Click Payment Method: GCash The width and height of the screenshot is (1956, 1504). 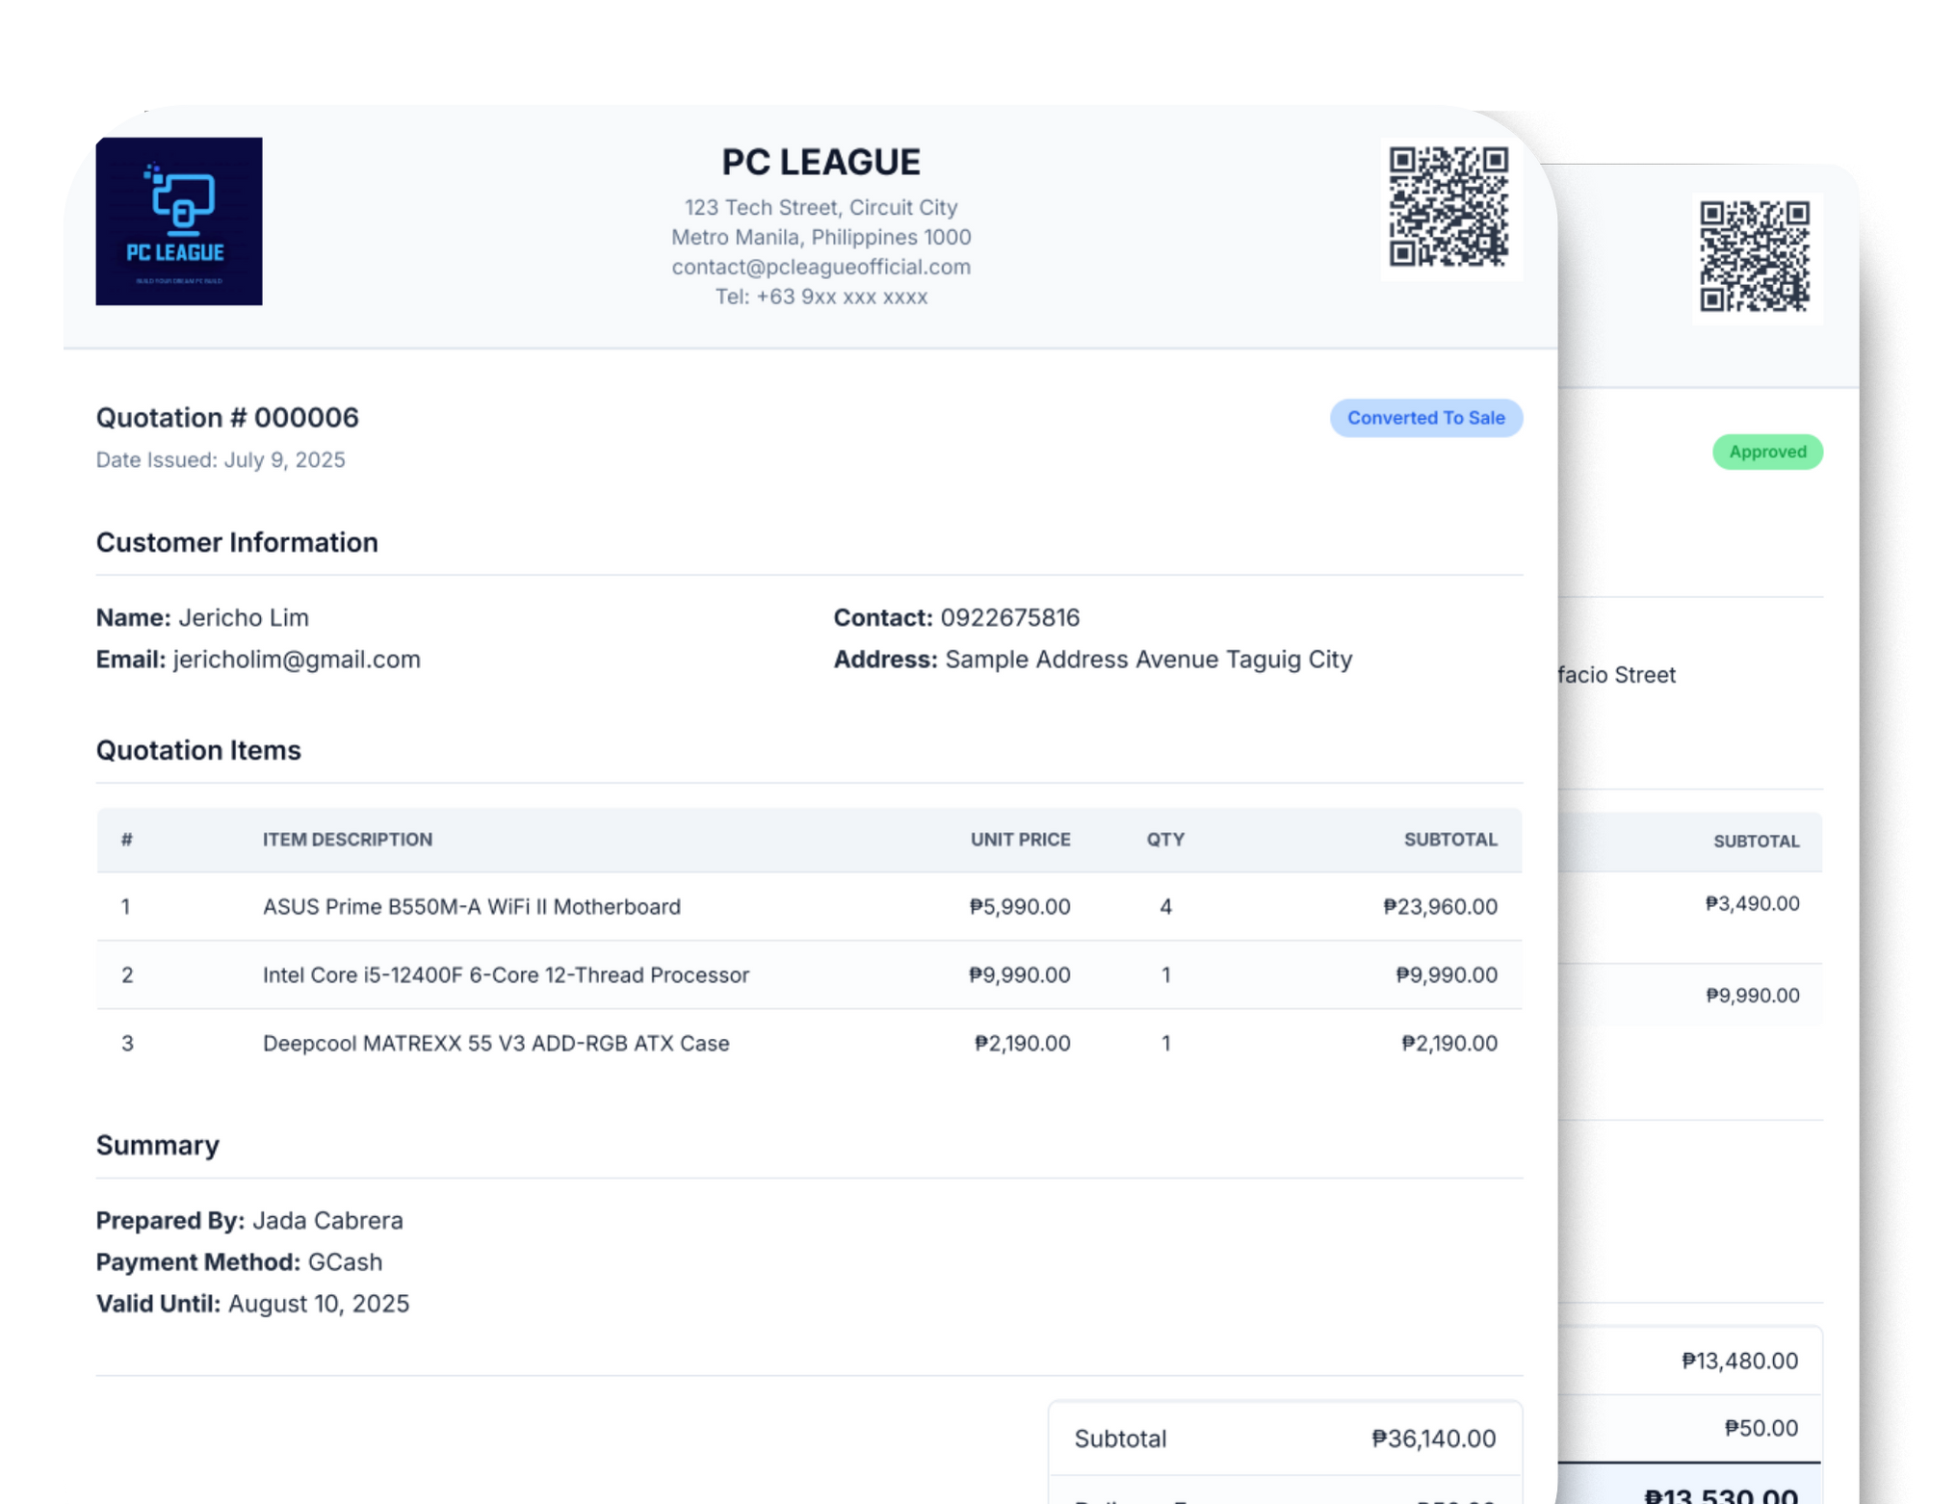239,1262
